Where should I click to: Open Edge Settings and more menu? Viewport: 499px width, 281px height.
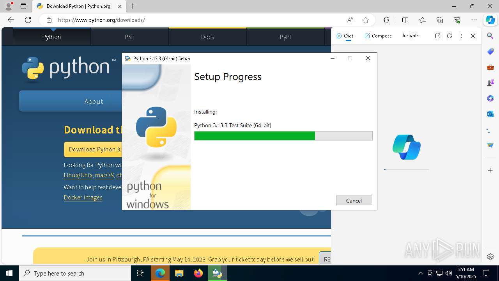coord(474,20)
